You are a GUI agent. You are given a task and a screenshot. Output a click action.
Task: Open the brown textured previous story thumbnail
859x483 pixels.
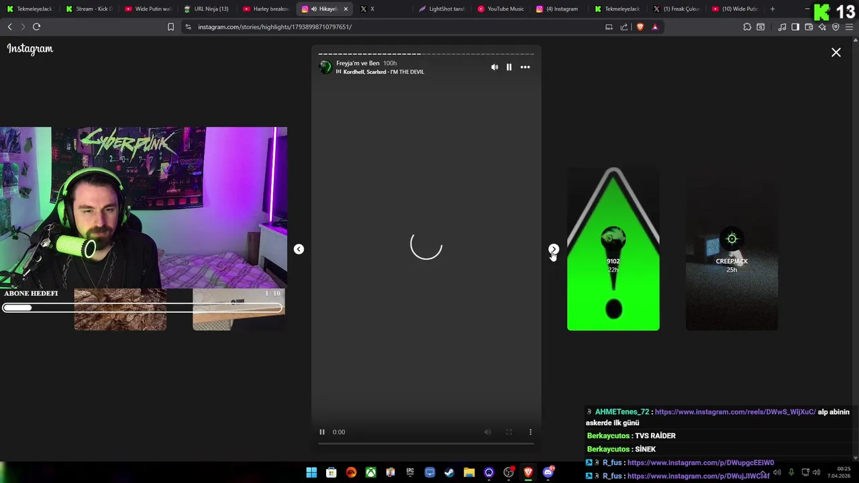(x=120, y=309)
